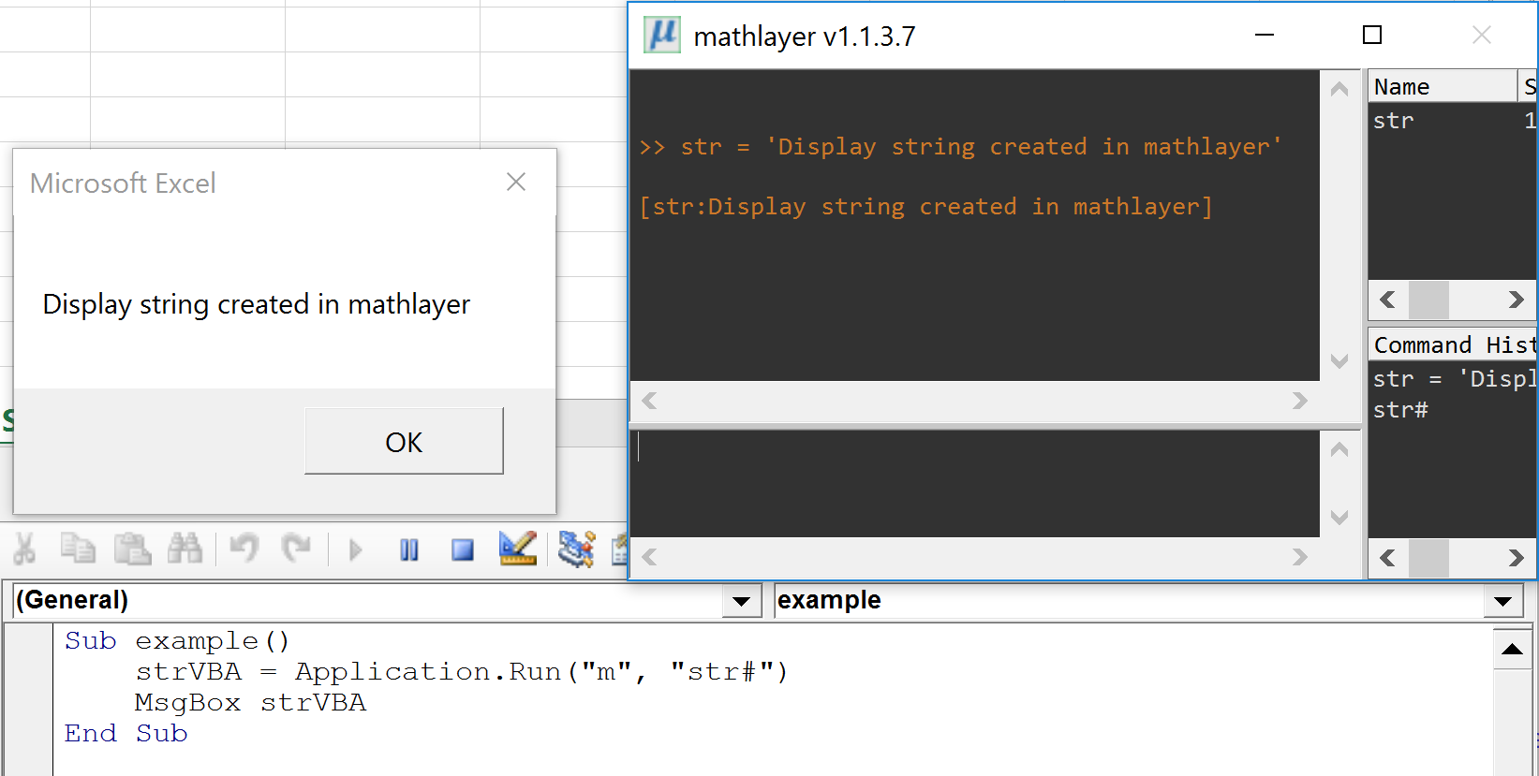Toggle Design Mode ruler and pencil icon

click(x=517, y=549)
